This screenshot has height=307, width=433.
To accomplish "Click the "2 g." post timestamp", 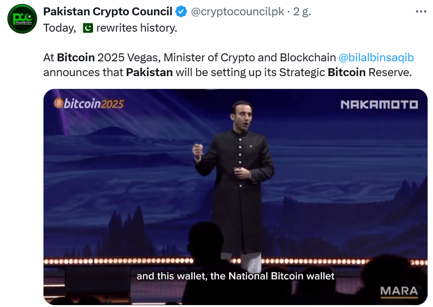I will [x=302, y=11].
